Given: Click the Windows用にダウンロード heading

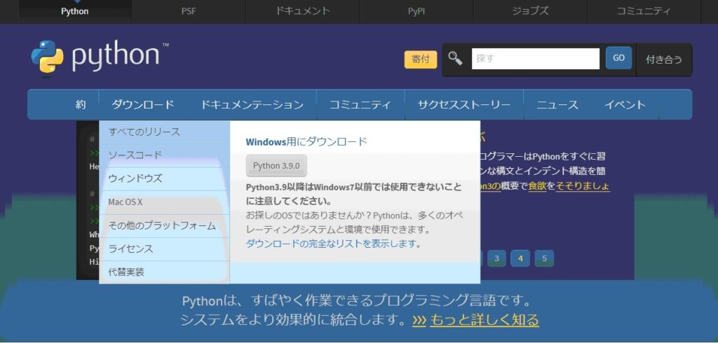Looking at the screenshot, I should [306, 142].
